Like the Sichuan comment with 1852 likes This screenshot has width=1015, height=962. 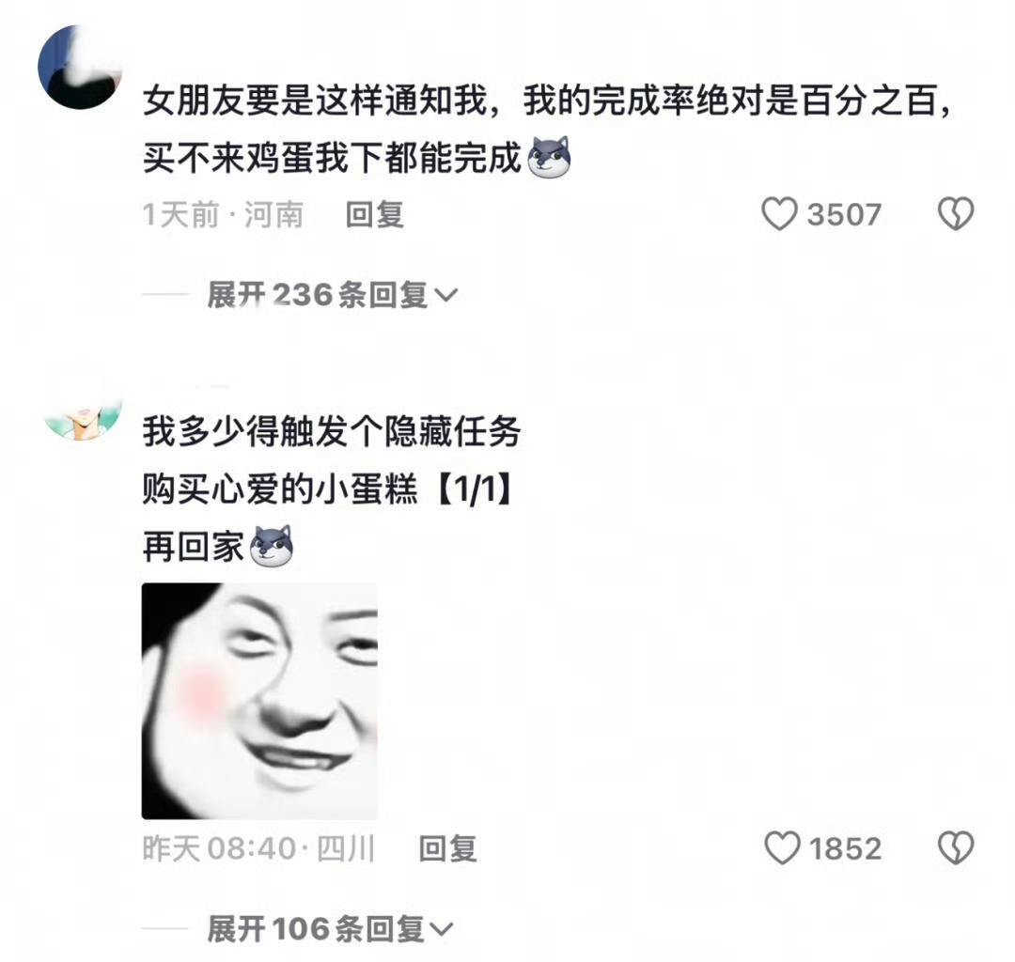[782, 848]
